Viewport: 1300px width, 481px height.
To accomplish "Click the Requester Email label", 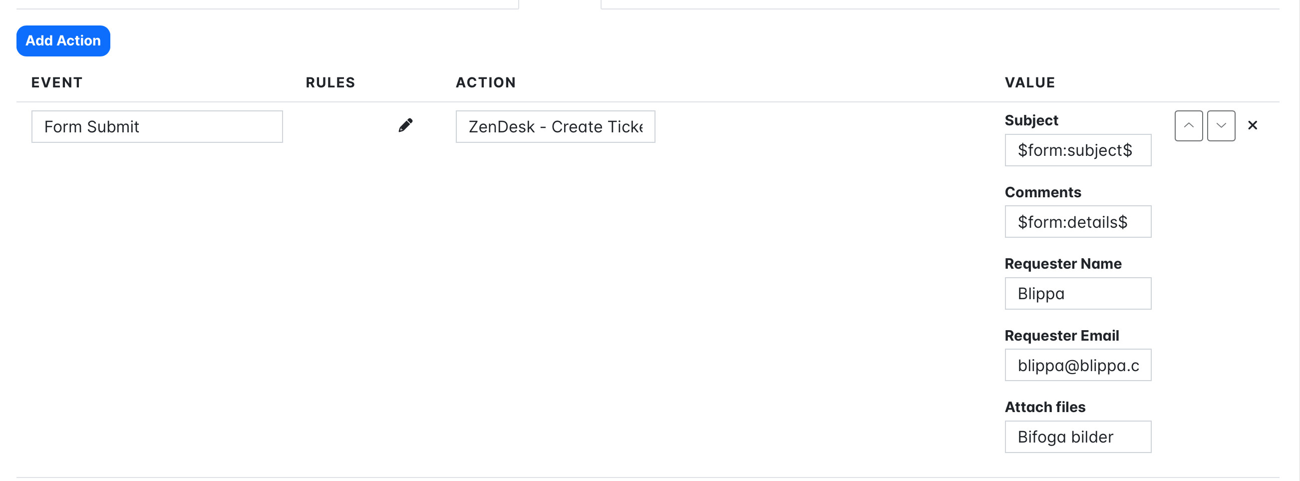I will coord(1061,336).
